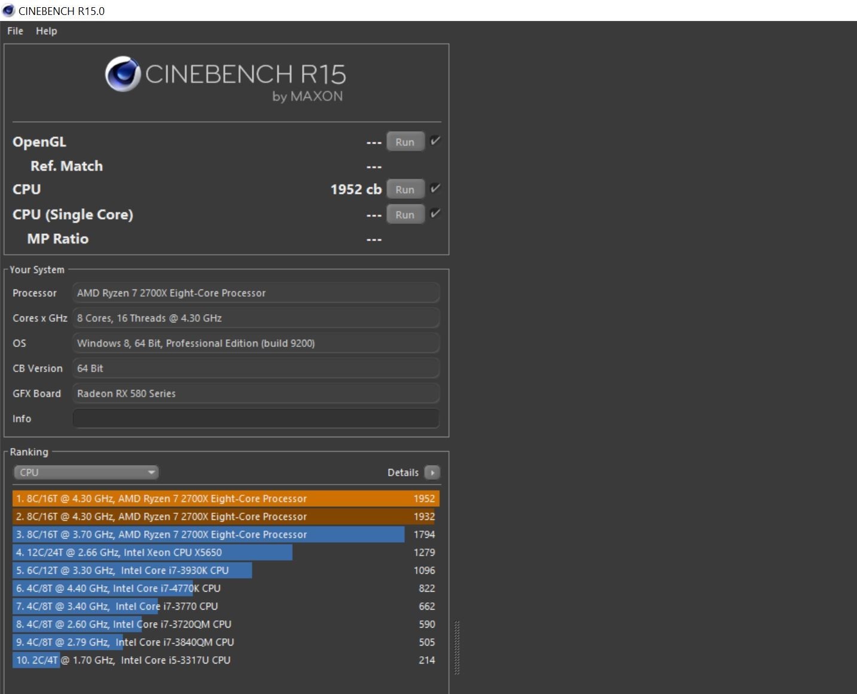Viewport: 857px width, 694px height.
Task: Run the CPU Single Core benchmark
Action: tap(405, 214)
